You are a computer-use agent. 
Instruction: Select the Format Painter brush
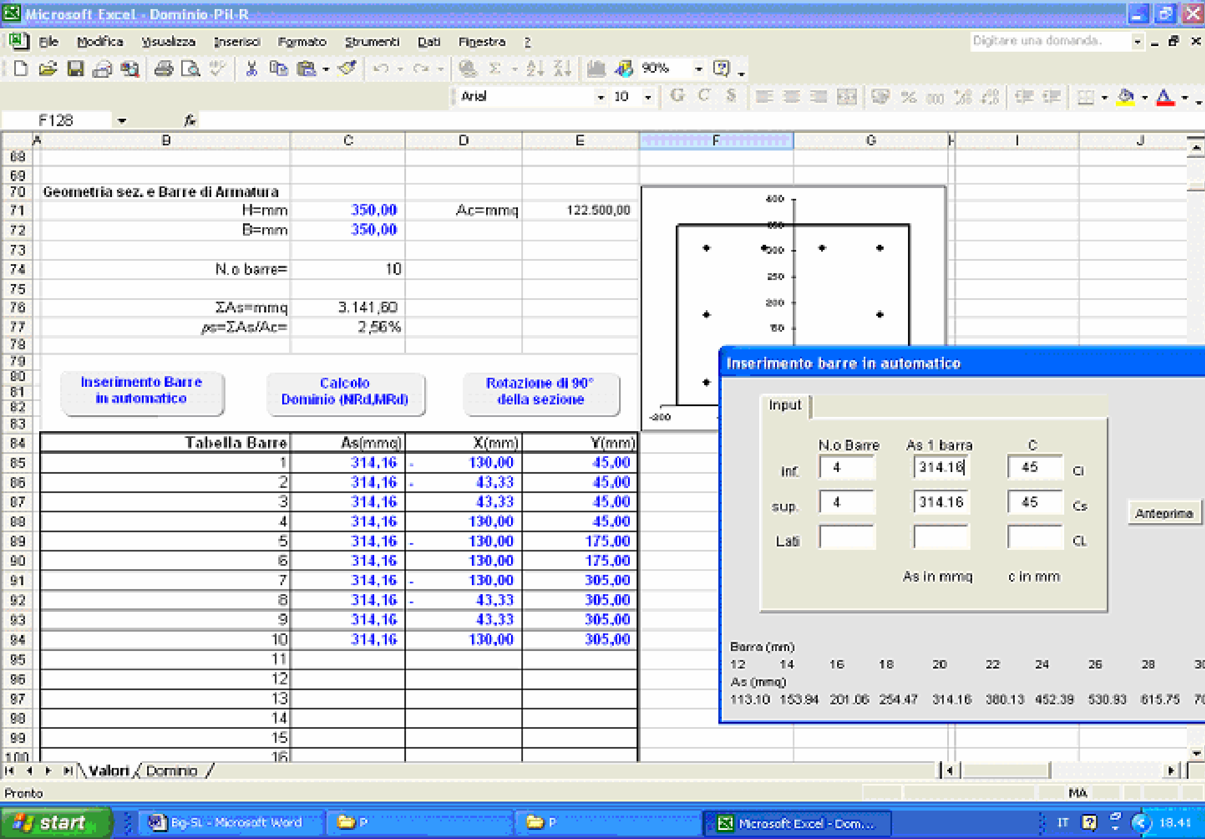tap(347, 69)
